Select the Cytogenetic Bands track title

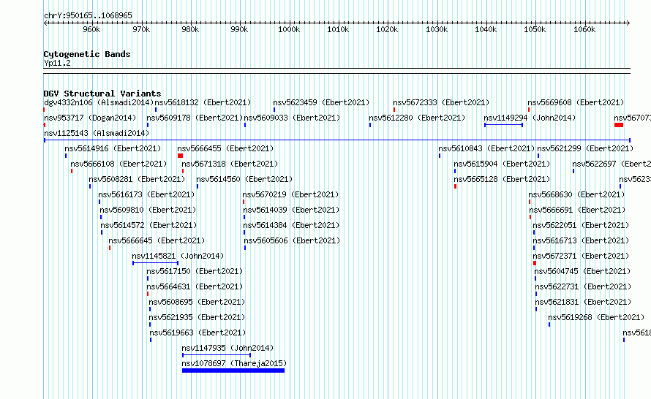click(x=87, y=54)
